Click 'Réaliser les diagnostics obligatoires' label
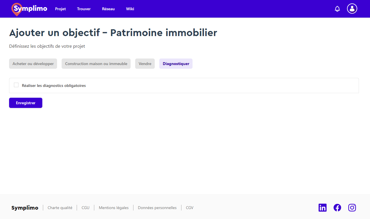 (54, 85)
